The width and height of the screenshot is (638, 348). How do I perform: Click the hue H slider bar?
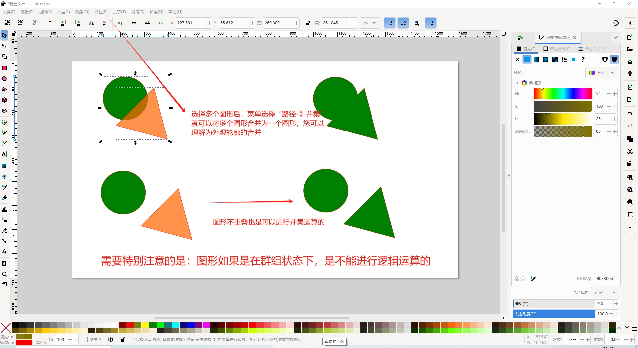[563, 94]
